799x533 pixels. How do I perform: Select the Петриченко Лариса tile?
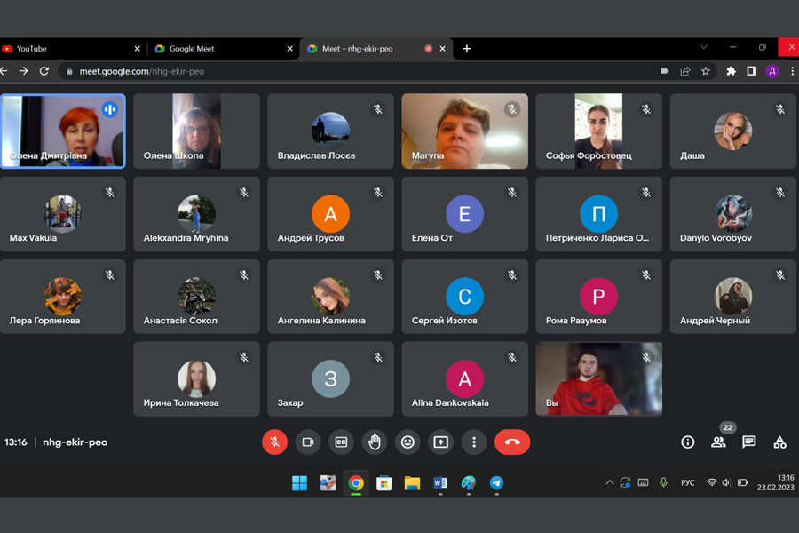pos(598,214)
